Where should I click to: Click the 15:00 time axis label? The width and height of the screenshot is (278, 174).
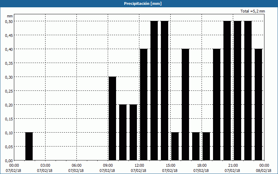[171, 166]
